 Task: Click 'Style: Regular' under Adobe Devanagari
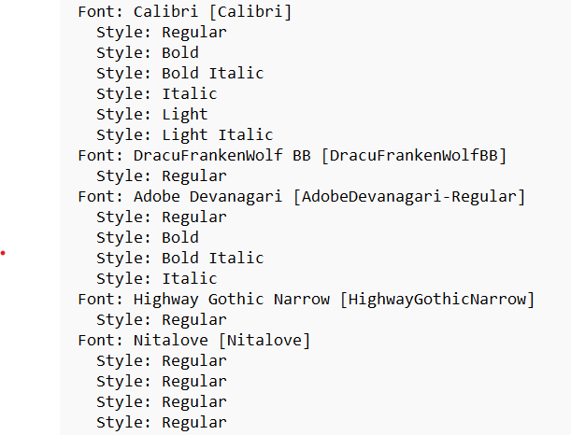[162, 217]
